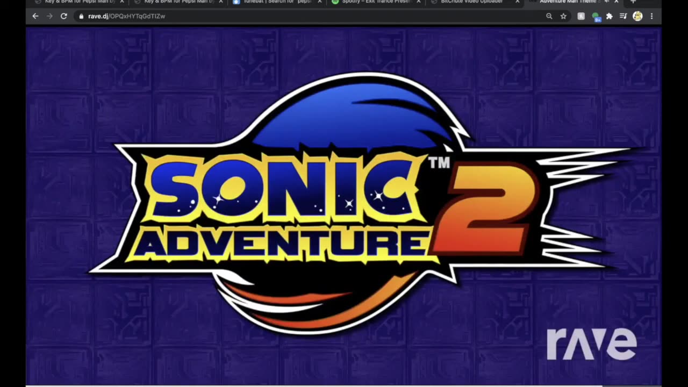
Task: Go back to the previous page
Action: coord(35,16)
